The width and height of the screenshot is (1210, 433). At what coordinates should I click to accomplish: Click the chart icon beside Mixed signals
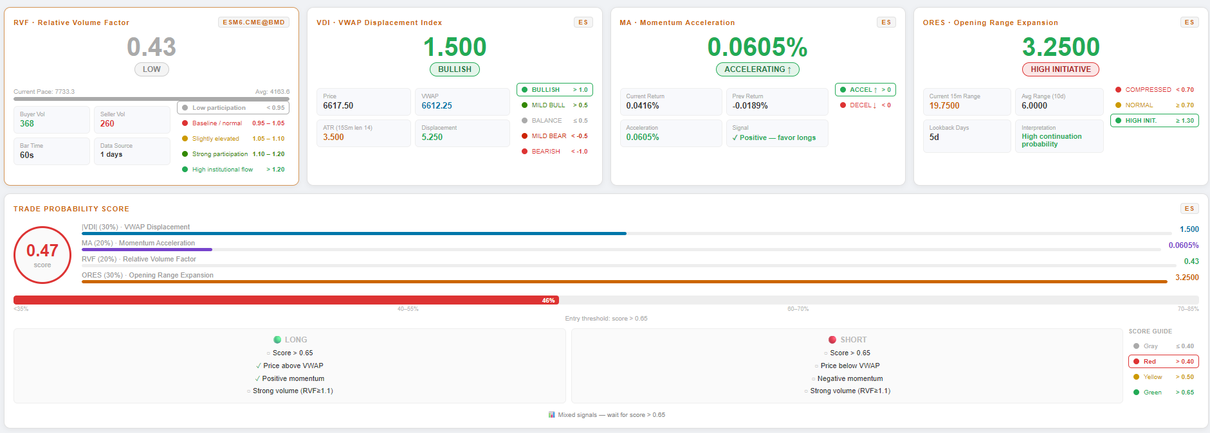tap(551, 415)
